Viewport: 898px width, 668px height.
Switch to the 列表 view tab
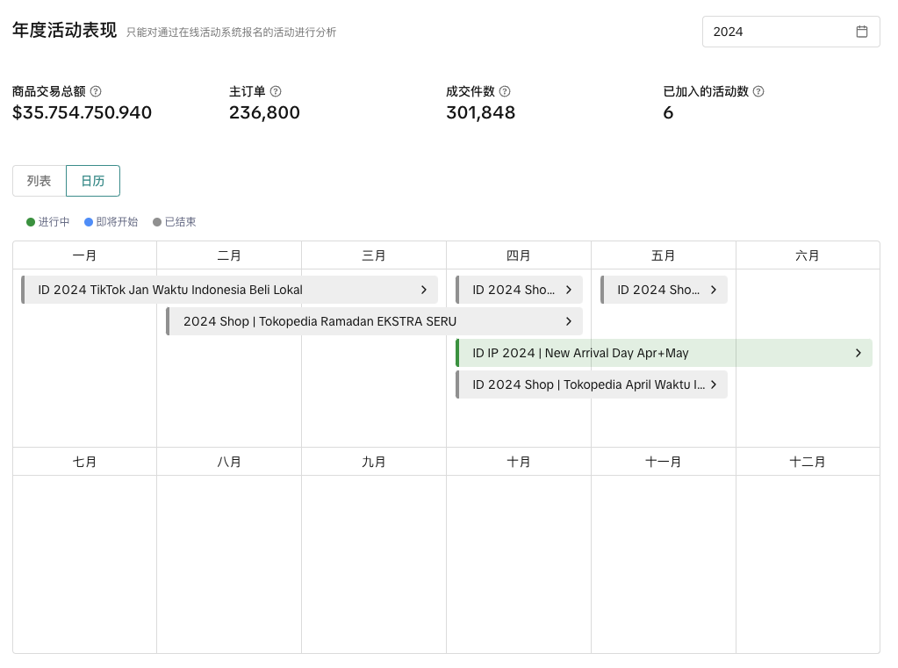40,181
